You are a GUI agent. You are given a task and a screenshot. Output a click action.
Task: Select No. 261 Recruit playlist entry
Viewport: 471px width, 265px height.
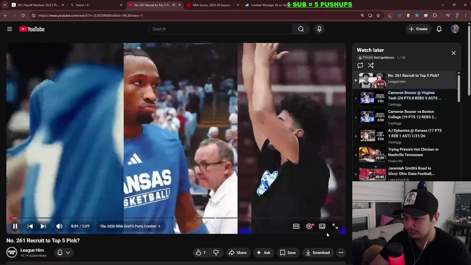click(405, 80)
